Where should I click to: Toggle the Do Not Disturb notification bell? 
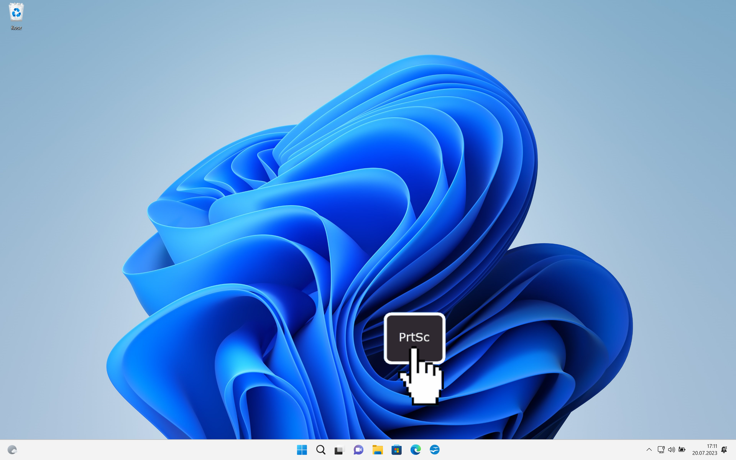724,450
